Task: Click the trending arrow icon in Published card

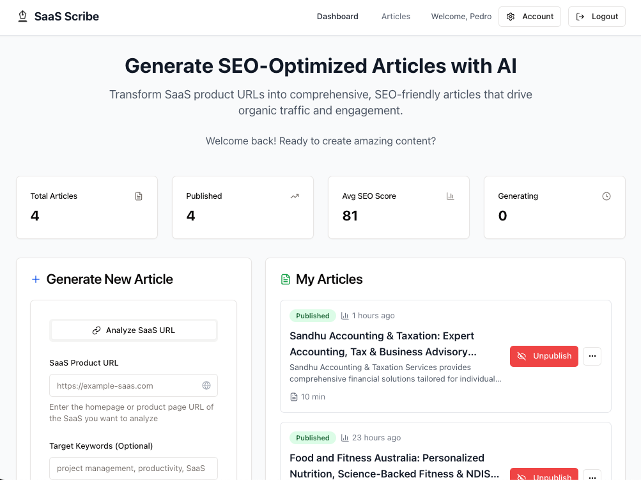Action: [x=295, y=196]
